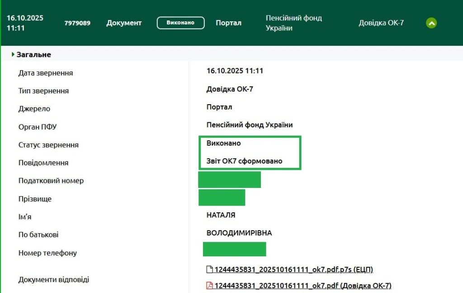Select the first name value НАТАЛЯ
Image resolution: width=463 pixels, height=293 pixels.
(x=221, y=215)
